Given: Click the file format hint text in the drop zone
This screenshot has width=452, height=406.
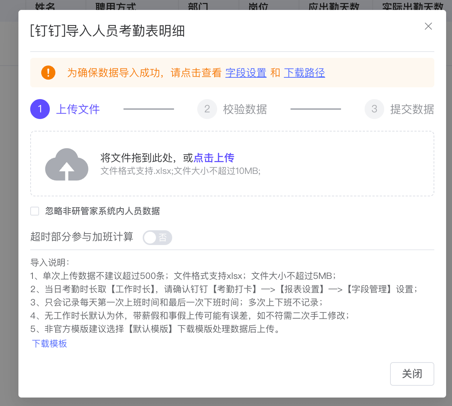Looking at the screenshot, I should 180,171.
